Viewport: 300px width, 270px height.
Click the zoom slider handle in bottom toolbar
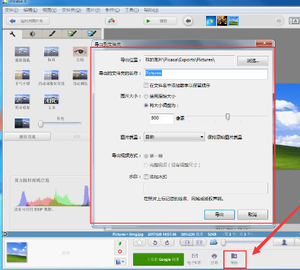[223, 243]
